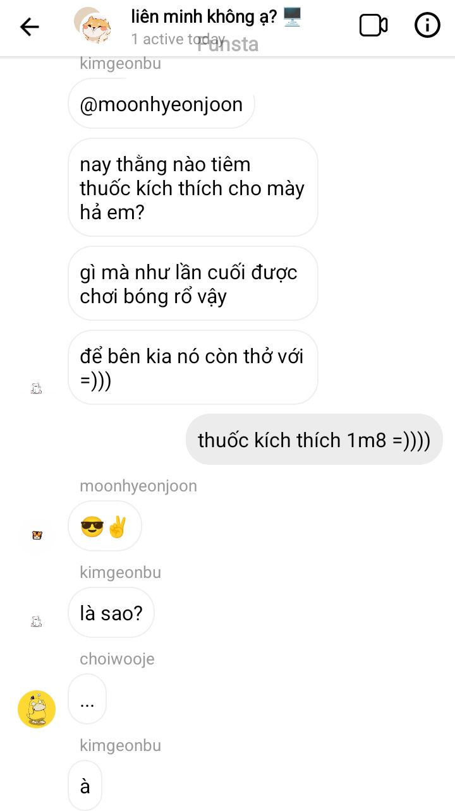The height and width of the screenshot is (811, 455).
Task: Open the @moonhyeonjoon mention link
Action: point(161,104)
